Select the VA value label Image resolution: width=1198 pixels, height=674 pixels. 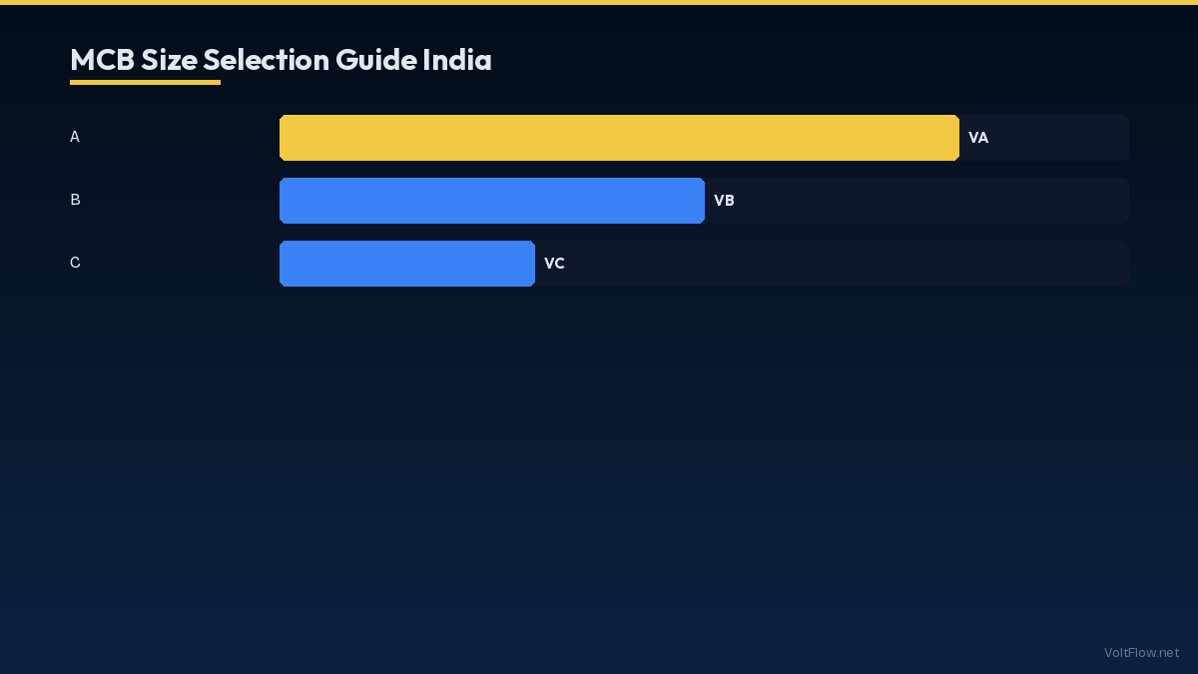pyautogui.click(x=978, y=138)
